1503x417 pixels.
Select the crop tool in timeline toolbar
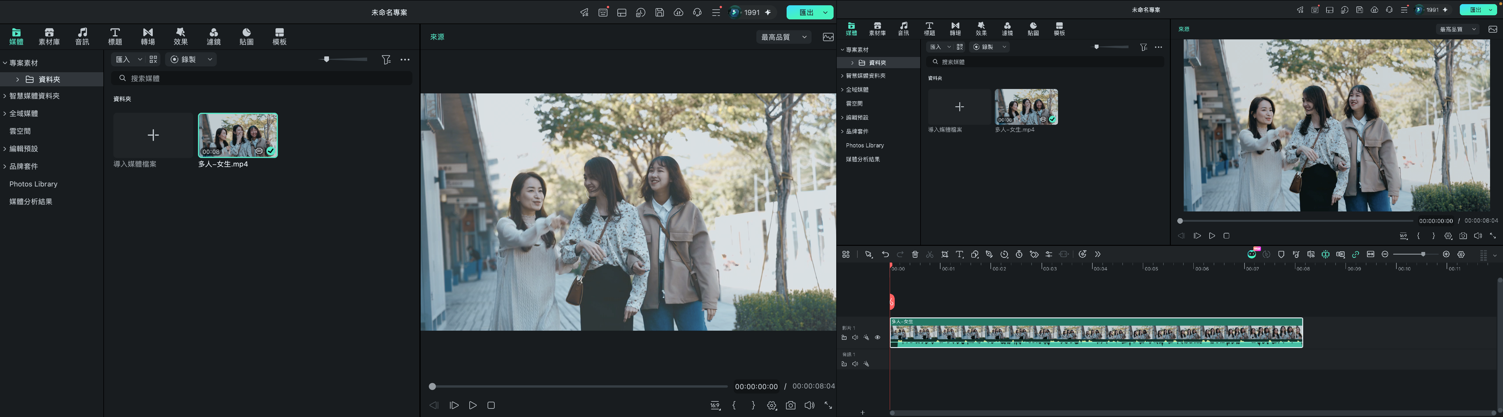tap(945, 254)
